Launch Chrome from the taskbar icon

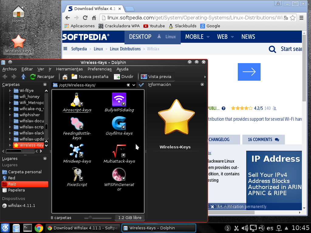(x=39, y=228)
